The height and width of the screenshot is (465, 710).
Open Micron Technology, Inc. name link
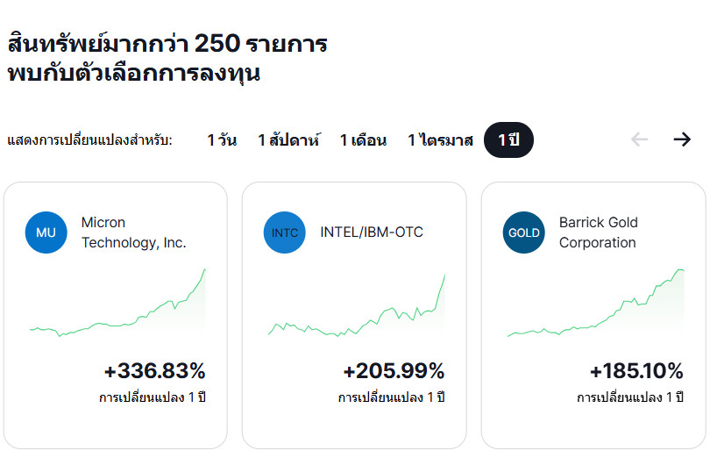[x=133, y=232]
